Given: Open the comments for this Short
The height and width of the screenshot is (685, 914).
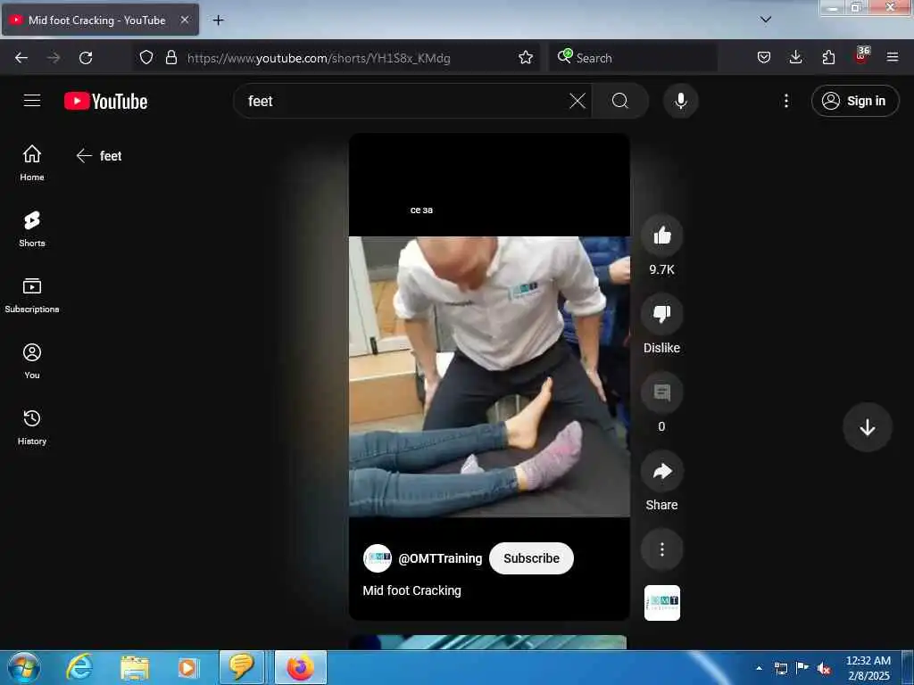Looking at the screenshot, I should [661, 393].
